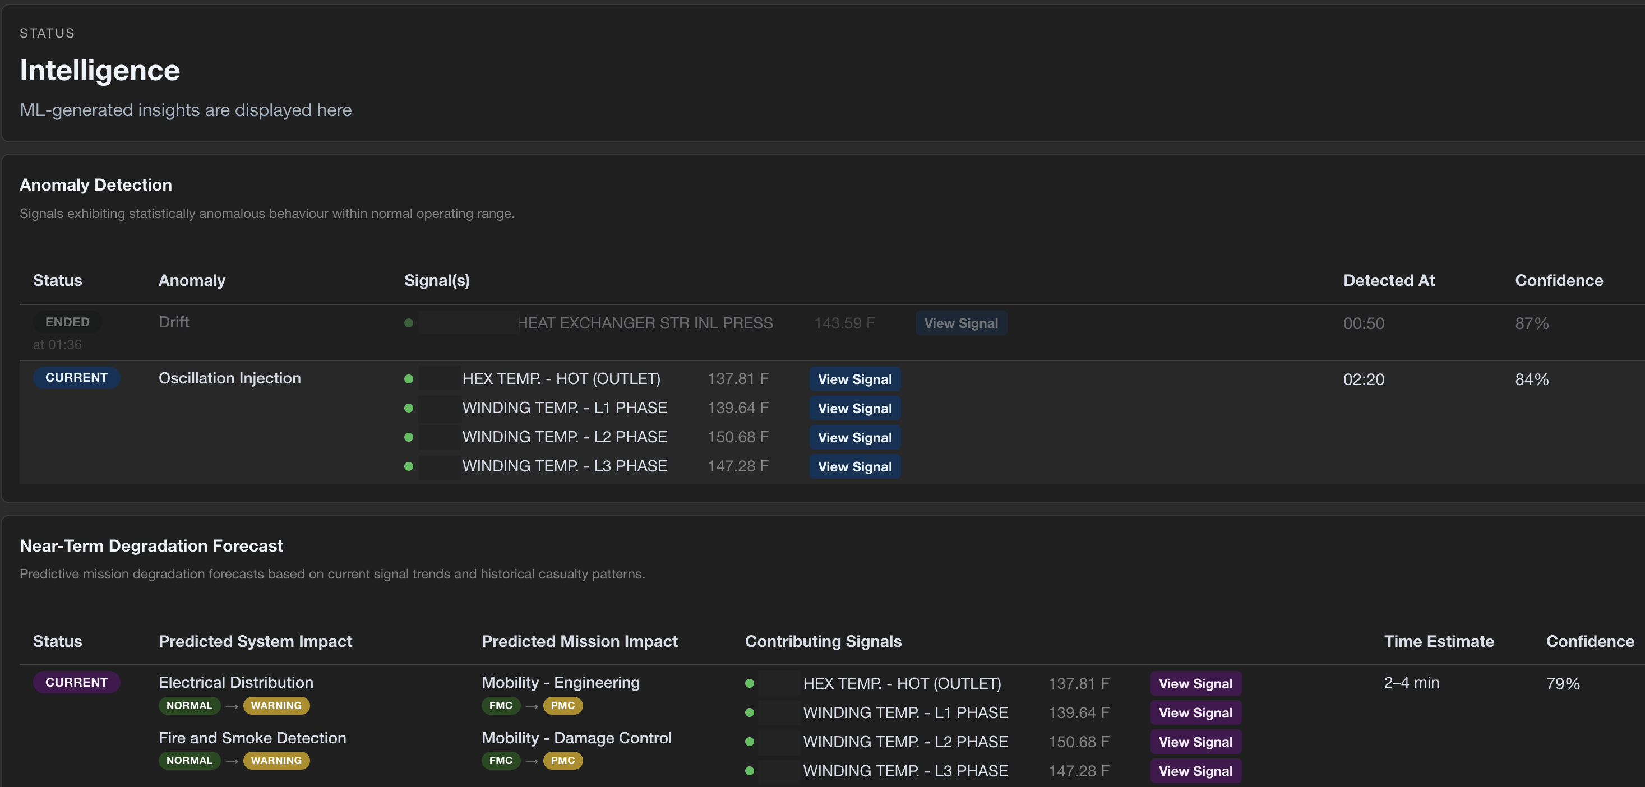Click 137.81 F value in anomaly table
This screenshot has width=1645, height=787.
pyautogui.click(x=738, y=378)
